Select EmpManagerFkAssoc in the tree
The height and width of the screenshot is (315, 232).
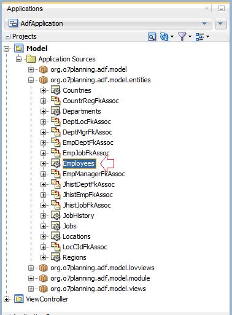coord(94,174)
